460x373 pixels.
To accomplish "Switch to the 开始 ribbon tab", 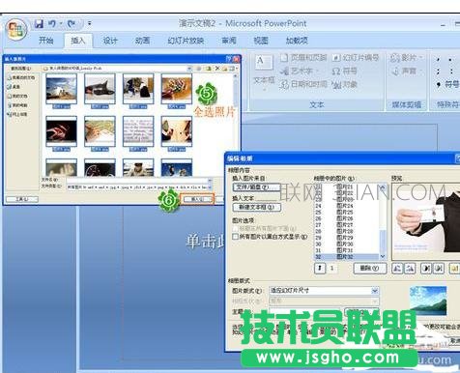I will pyautogui.click(x=45, y=41).
